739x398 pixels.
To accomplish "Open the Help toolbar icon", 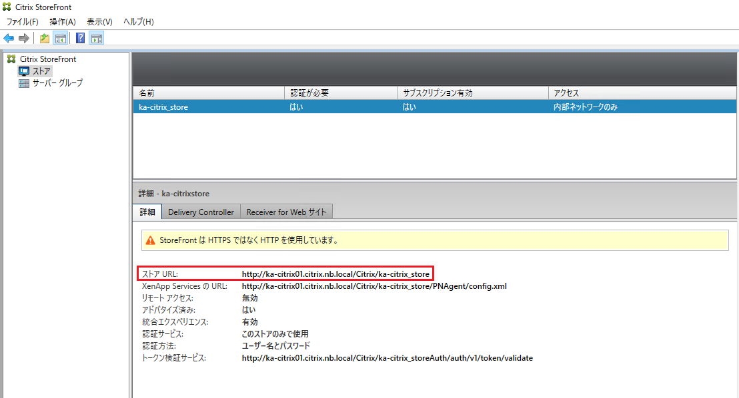I will pos(80,38).
